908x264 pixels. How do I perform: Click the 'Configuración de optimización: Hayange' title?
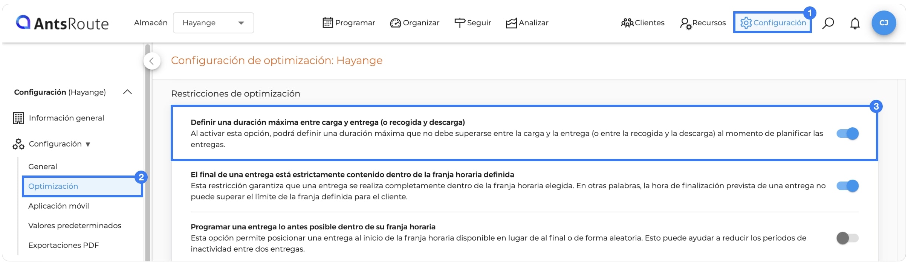coord(277,60)
